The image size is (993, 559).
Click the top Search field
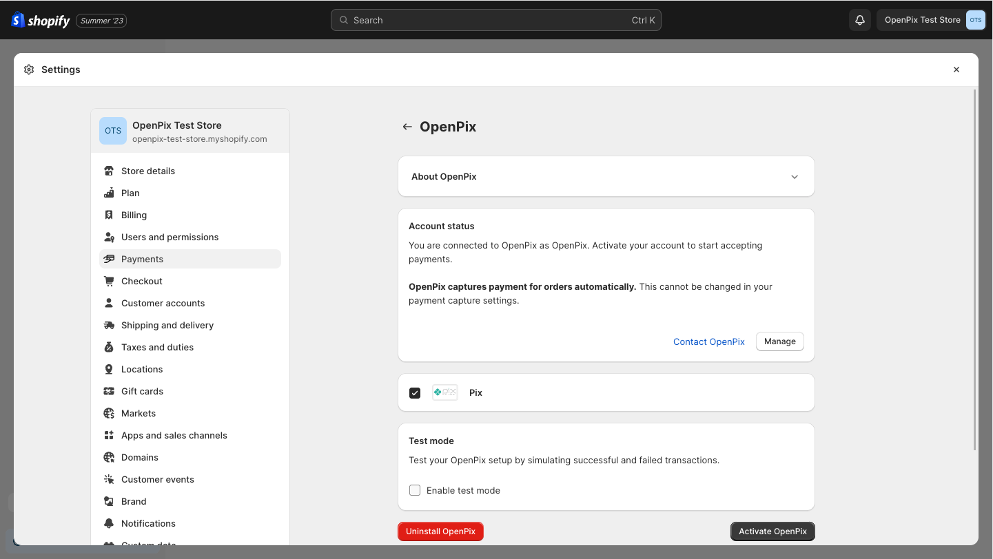[495, 20]
